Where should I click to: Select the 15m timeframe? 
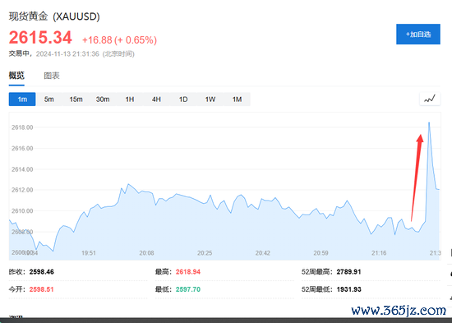click(x=76, y=99)
